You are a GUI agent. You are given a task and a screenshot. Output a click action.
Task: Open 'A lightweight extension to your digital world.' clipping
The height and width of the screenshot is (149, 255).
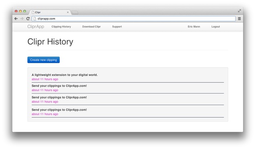pyautogui.click(x=65, y=75)
